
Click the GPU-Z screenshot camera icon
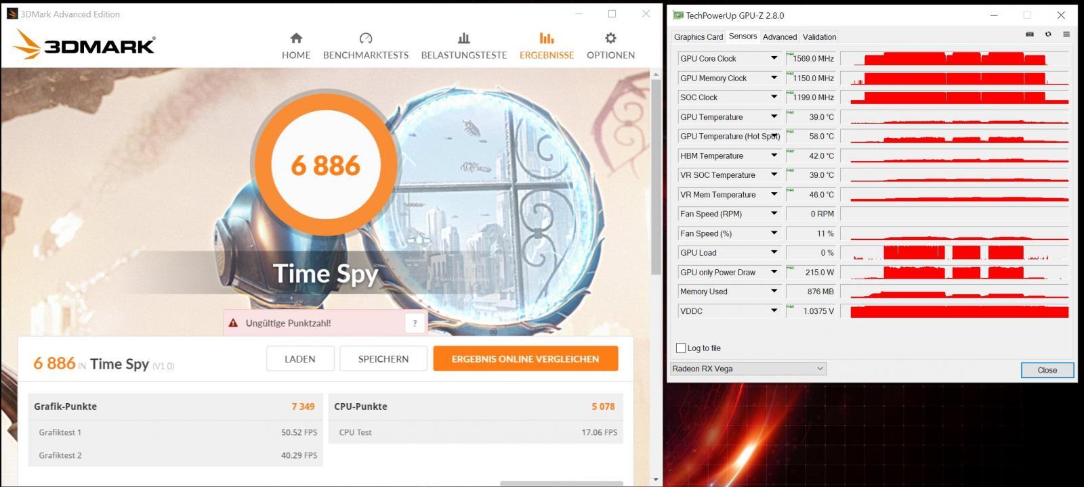click(x=1030, y=34)
